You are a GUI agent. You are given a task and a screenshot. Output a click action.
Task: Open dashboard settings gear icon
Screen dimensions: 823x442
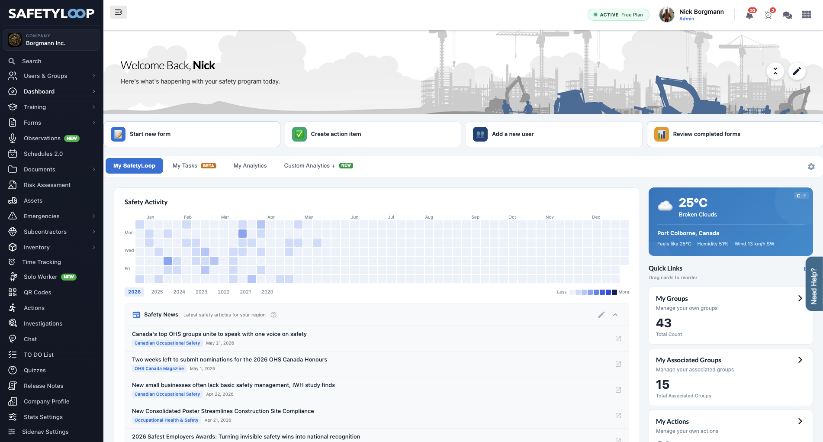(x=811, y=167)
